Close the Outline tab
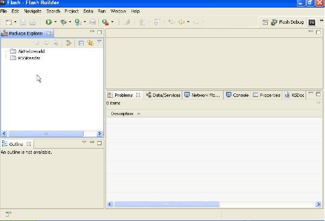This screenshot has height=221, width=325. click(29, 144)
